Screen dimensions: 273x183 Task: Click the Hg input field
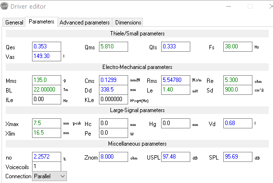click(x=175, y=123)
